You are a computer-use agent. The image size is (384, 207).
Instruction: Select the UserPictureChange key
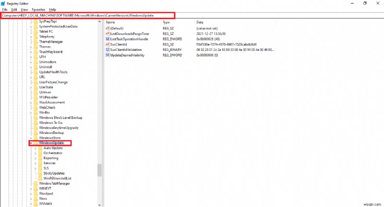click(x=53, y=82)
